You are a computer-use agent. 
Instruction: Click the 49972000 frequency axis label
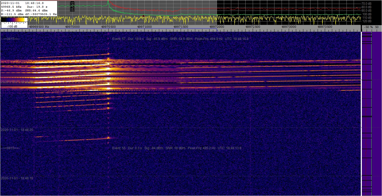click(217, 27)
